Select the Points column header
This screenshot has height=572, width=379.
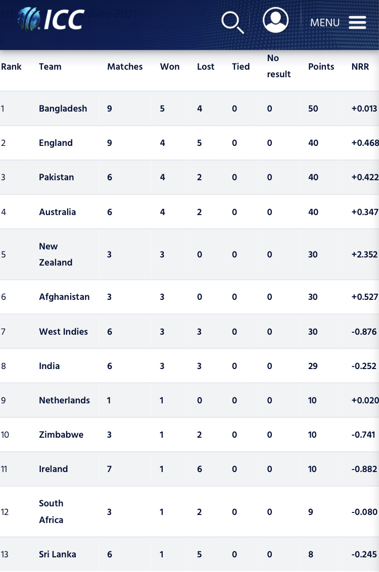(321, 67)
